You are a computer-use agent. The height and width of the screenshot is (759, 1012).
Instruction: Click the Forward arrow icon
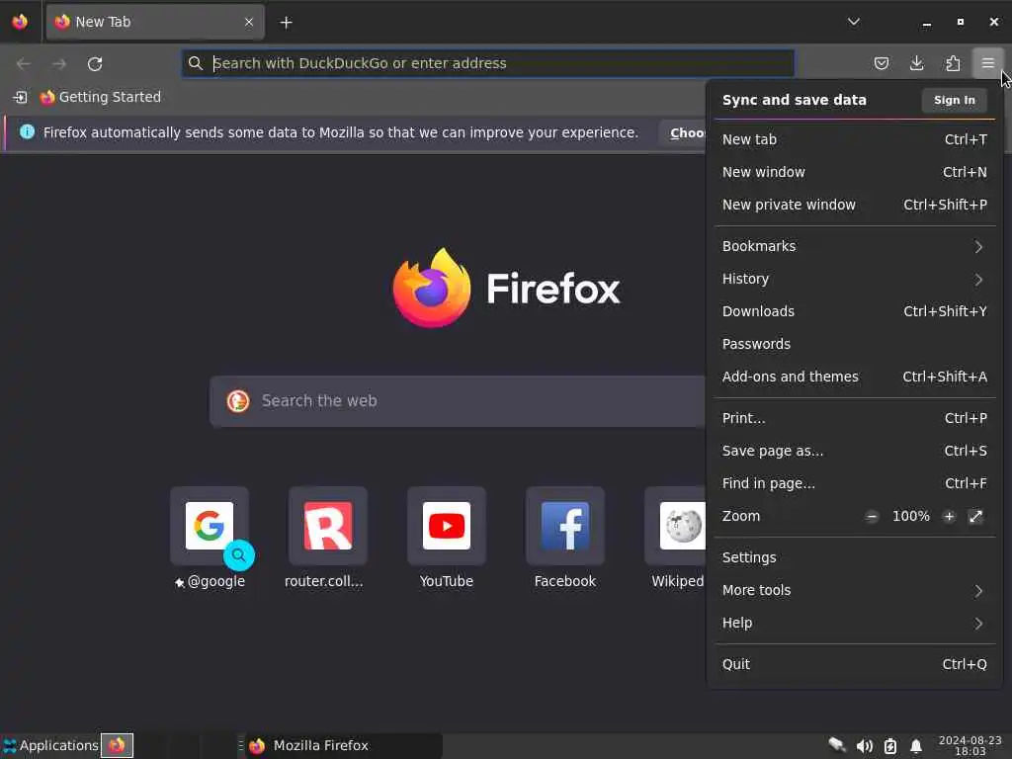(x=59, y=64)
